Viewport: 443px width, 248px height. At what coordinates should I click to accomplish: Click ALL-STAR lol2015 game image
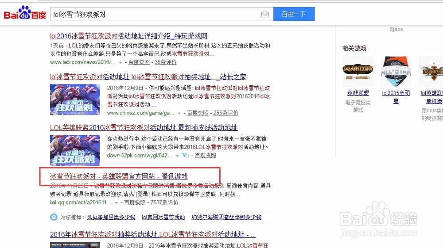[x=396, y=72]
